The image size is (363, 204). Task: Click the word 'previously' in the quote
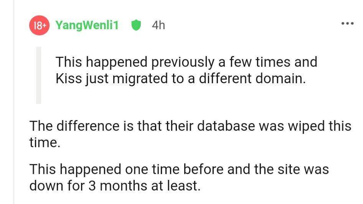click(183, 63)
